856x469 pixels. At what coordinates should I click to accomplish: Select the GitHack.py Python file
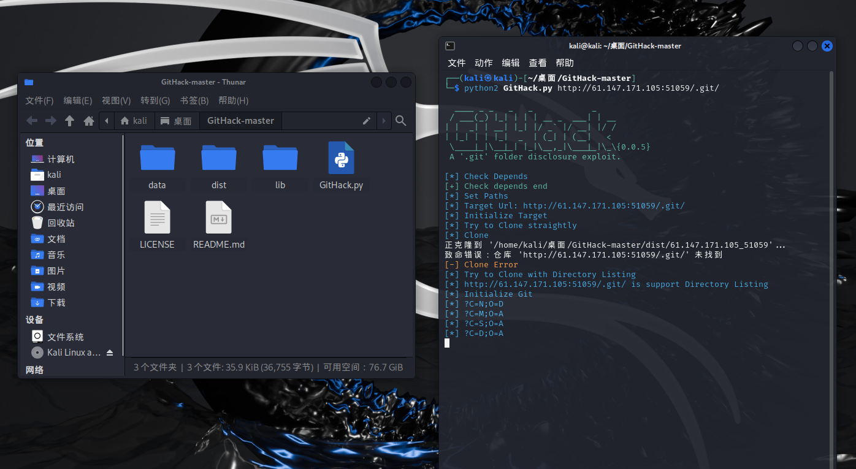[x=342, y=166]
